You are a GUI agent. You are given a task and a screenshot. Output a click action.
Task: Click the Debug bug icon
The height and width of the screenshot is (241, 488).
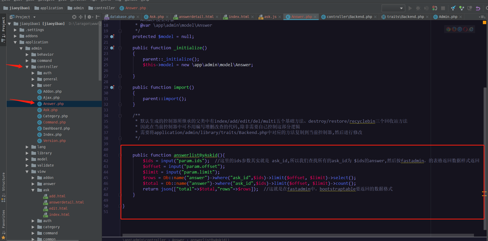coord(418,8)
